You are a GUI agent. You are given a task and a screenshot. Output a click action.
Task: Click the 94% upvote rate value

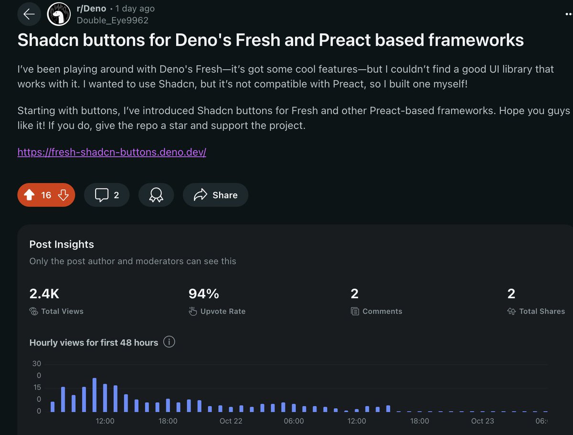click(x=204, y=294)
